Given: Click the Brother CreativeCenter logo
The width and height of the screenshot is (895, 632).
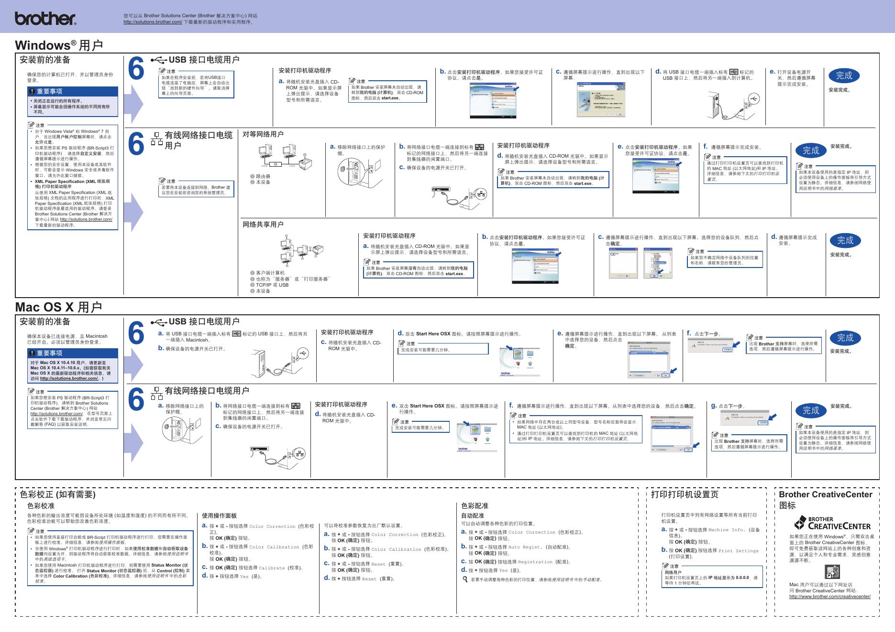Looking at the screenshot, I should tap(832, 523).
